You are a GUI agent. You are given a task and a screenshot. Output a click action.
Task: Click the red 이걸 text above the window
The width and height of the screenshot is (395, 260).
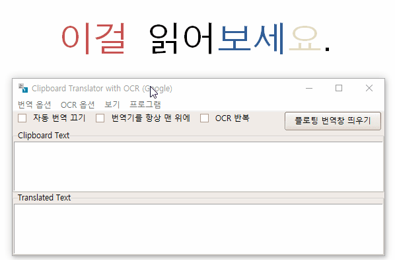[x=93, y=38]
